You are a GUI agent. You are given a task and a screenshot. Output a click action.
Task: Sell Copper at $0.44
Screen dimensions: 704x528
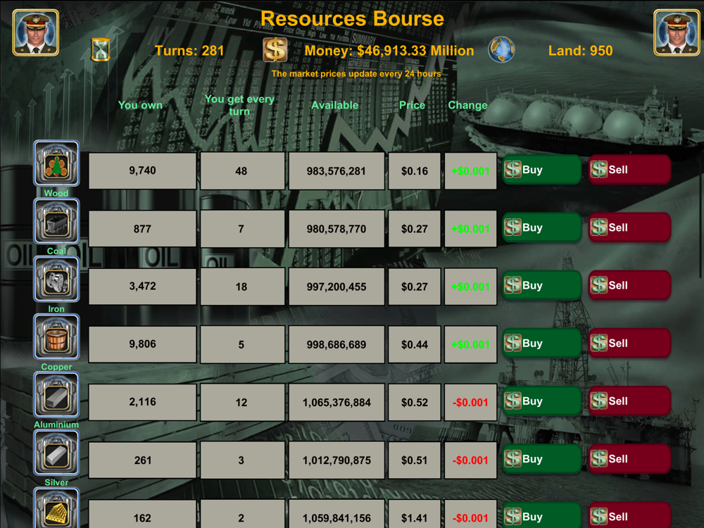(629, 344)
